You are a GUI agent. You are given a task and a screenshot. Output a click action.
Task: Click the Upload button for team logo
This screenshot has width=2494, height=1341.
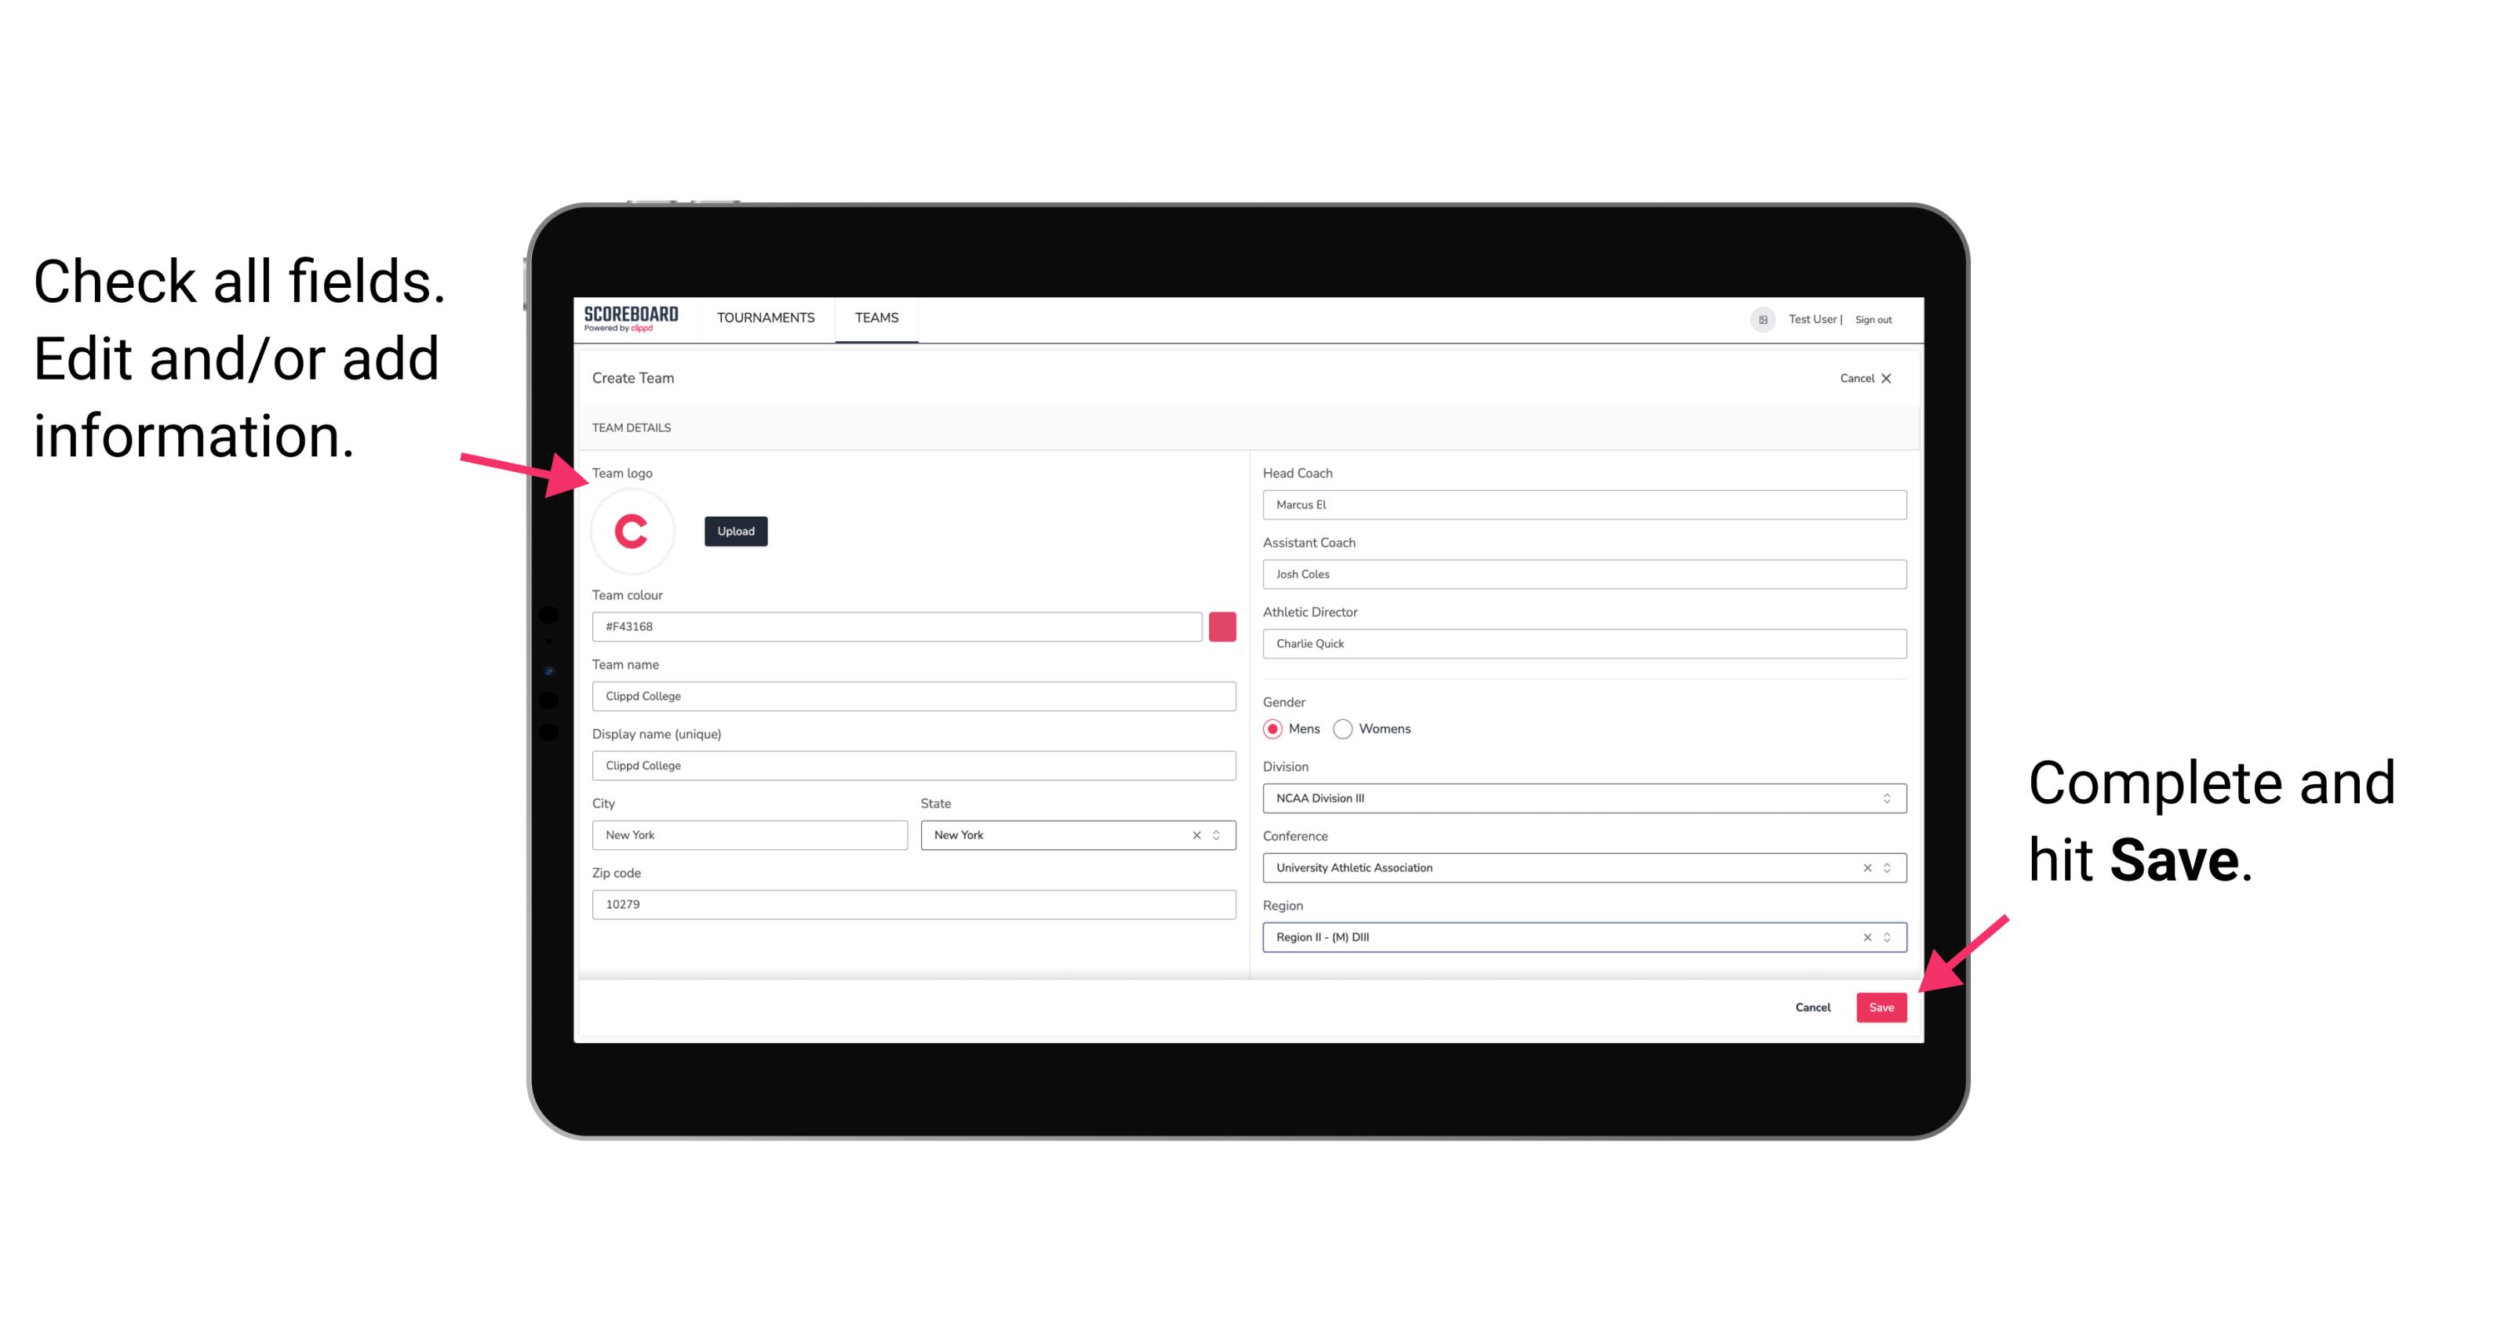(x=735, y=530)
